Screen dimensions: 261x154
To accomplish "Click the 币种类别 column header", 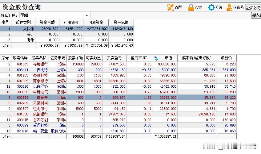I will click(23, 22).
